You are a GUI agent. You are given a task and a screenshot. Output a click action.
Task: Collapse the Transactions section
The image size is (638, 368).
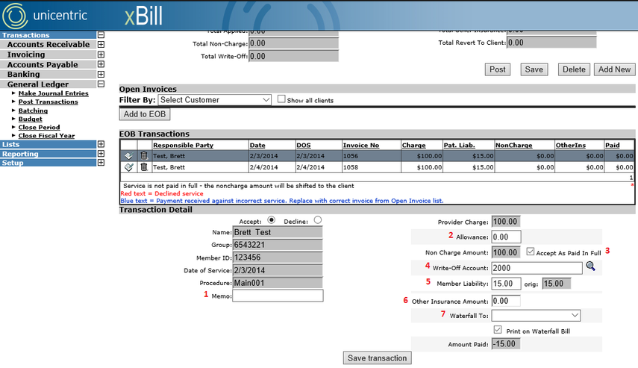point(101,35)
